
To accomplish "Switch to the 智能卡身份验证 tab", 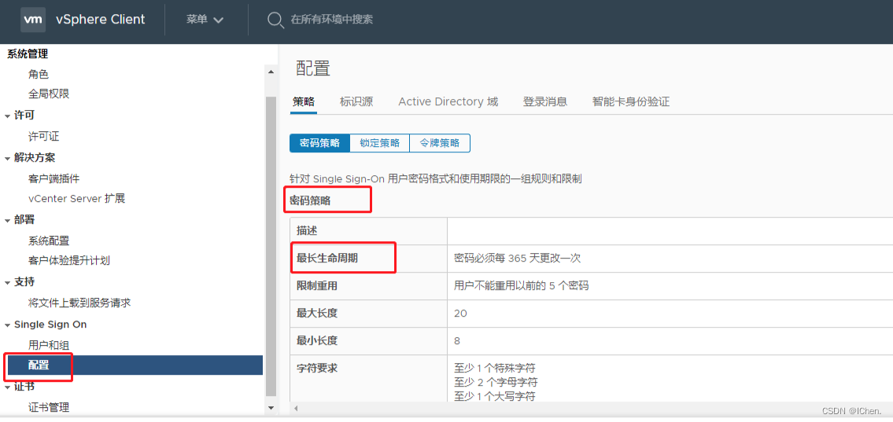I will [631, 102].
